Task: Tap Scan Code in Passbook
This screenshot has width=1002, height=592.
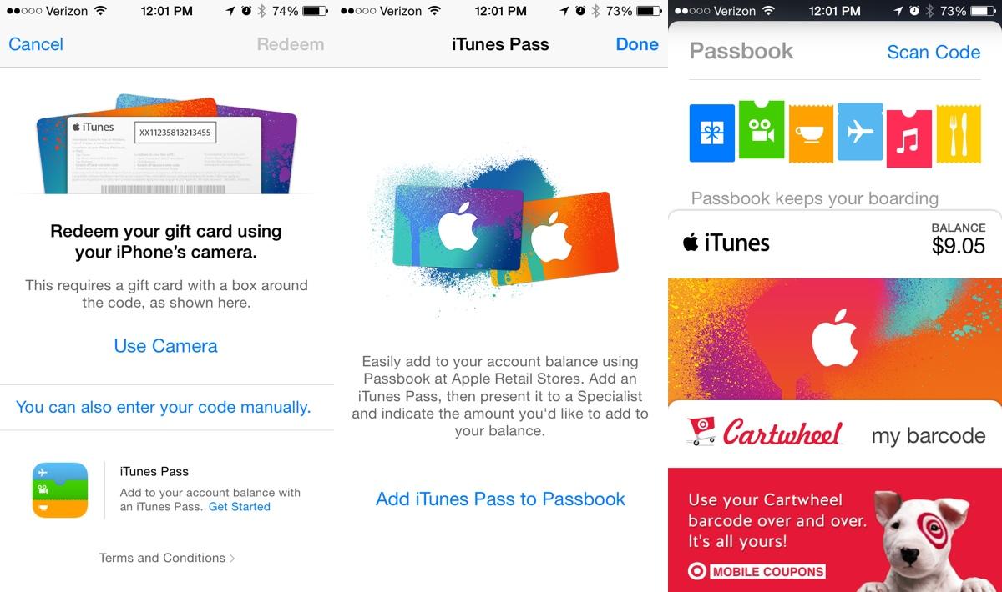Action: [x=934, y=52]
